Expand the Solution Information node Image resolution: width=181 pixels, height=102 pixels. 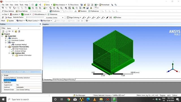pyautogui.click(x=13, y=56)
